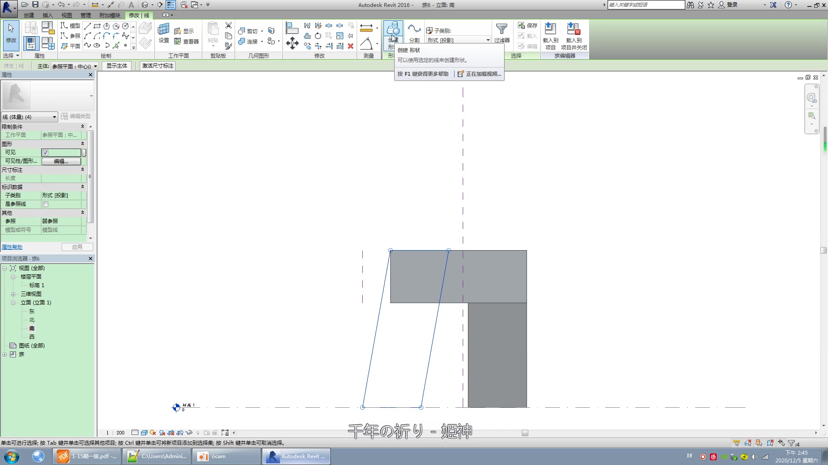Viewport: 828px width, 465px height.
Task: Open the ocam app from taskbar
Action: click(226, 456)
